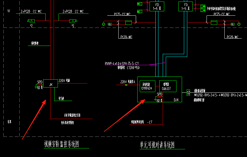Select the right 'PC20-WC' label
This screenshot has width=247, height=157.
[x=233, y=37]
